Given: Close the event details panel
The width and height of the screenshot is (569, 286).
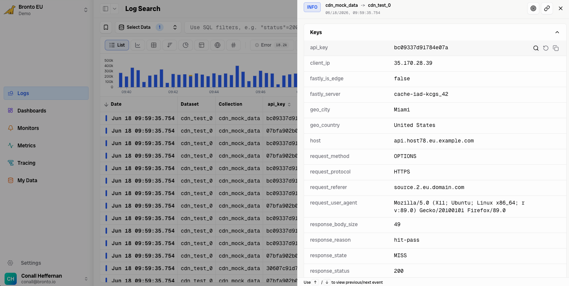Looking at the screenshot, I should 561,8.
